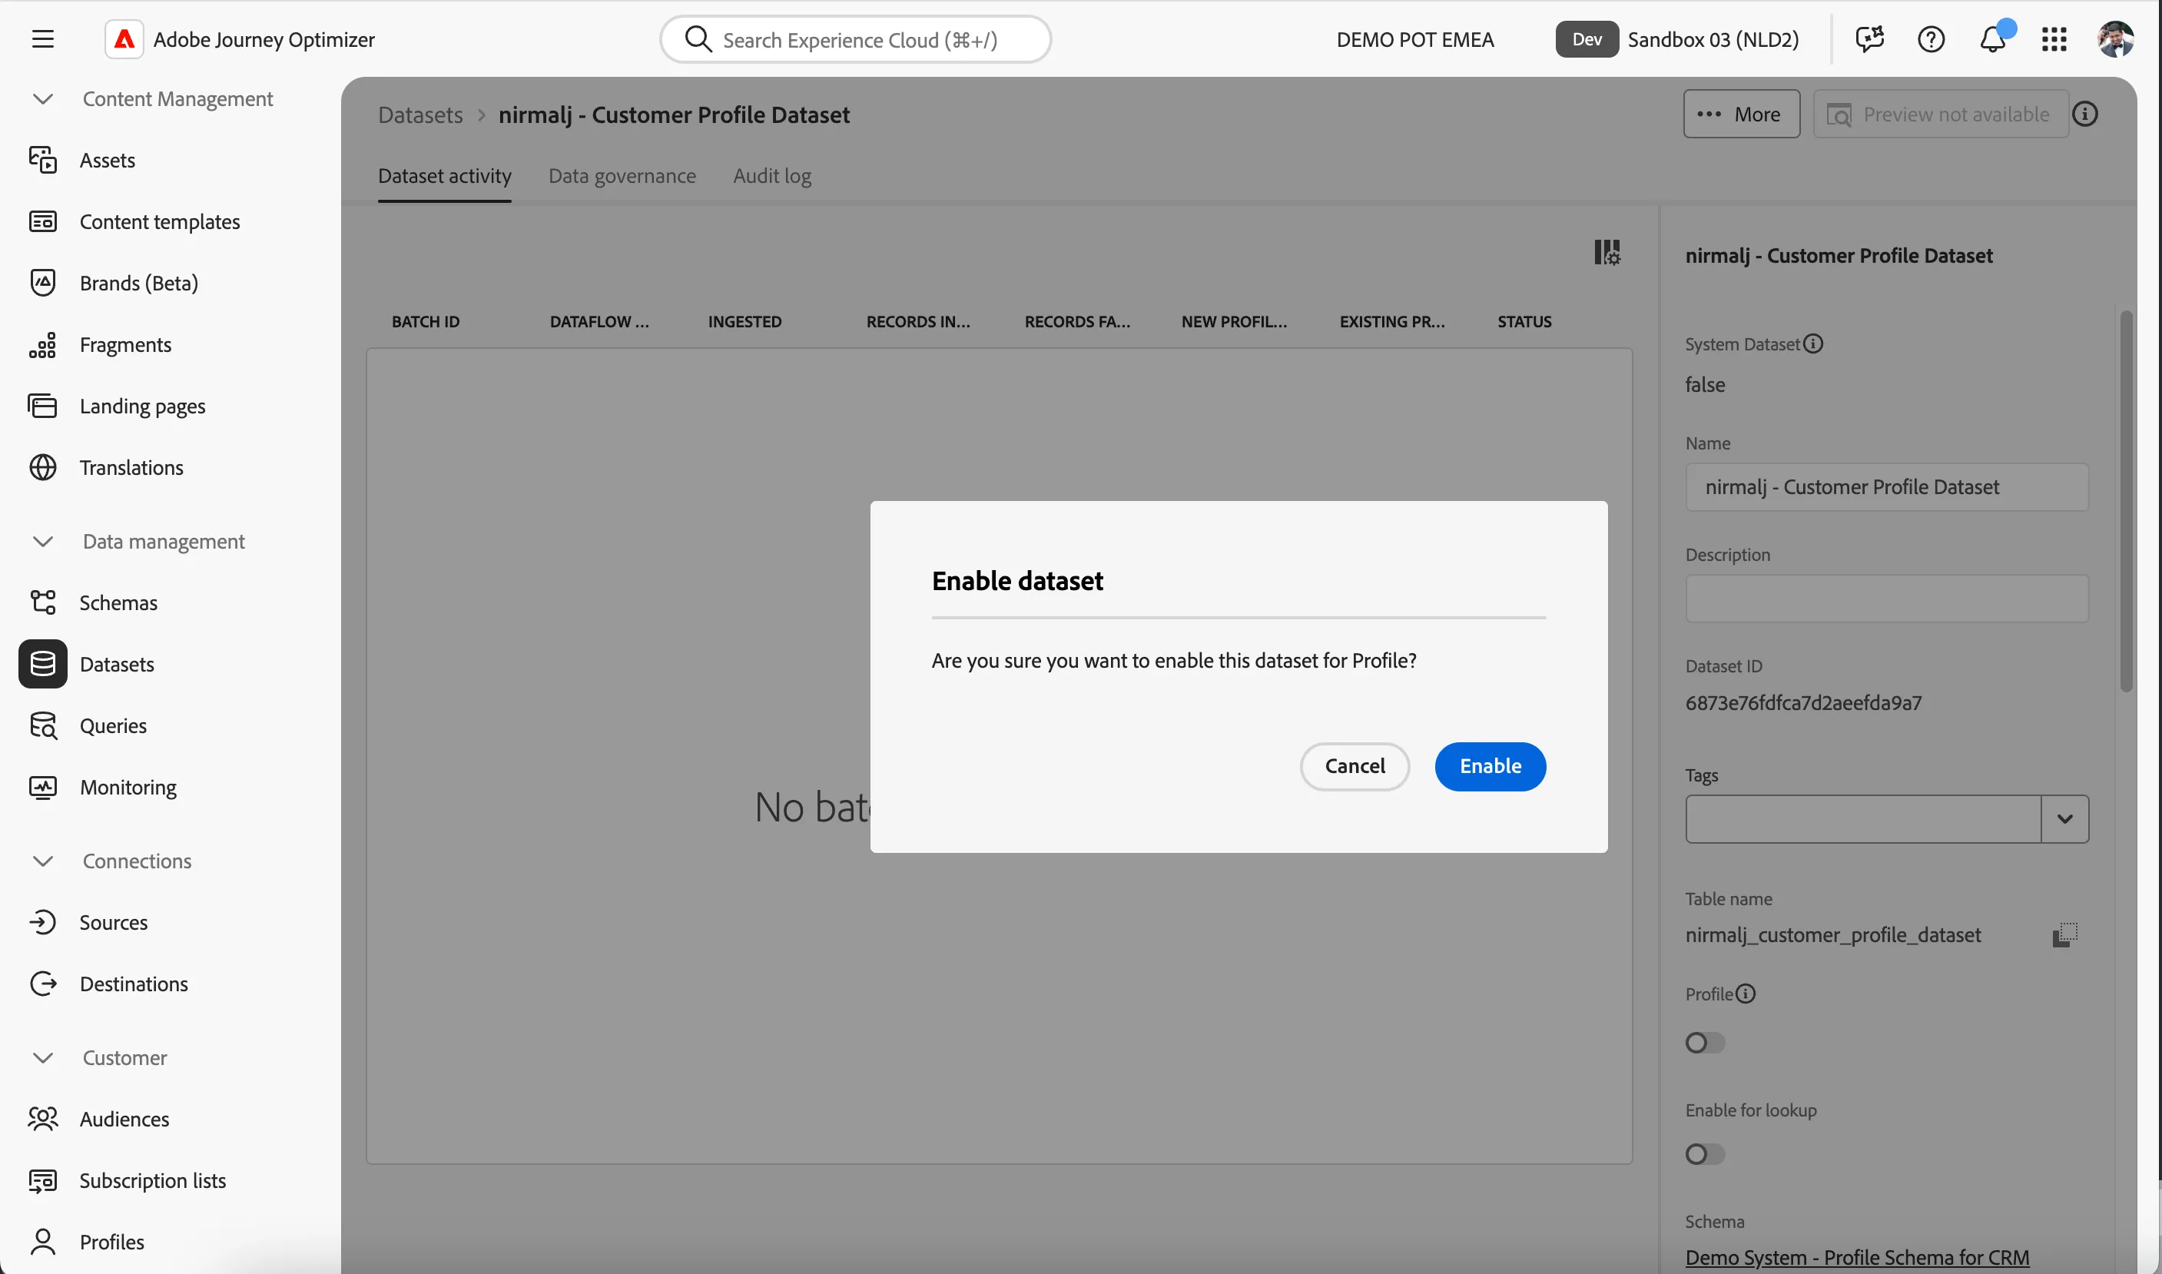Viewport: 2162px width, 1274px height.
Task: Go to Brands (Beta)
Action: 139,284
